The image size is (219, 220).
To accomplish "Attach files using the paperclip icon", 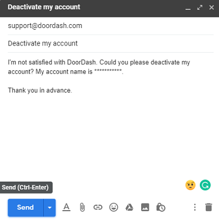I will coord(82,207).
